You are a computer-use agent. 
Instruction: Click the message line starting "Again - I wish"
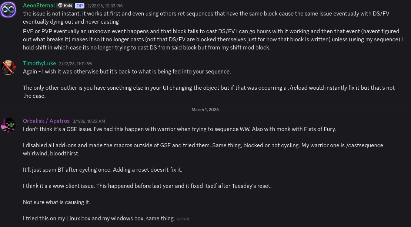(x=127, y=72)
